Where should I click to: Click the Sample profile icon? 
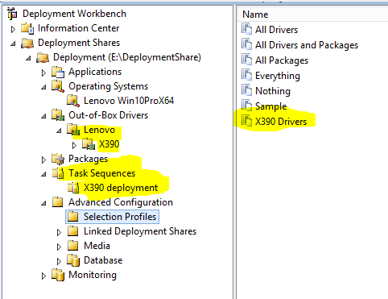coord(246,106)
